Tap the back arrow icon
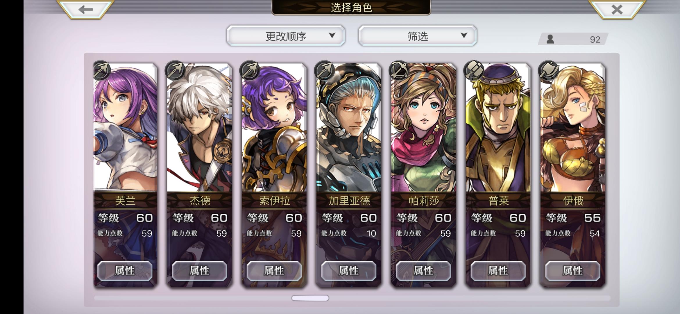680x314 pixels. 85,10
